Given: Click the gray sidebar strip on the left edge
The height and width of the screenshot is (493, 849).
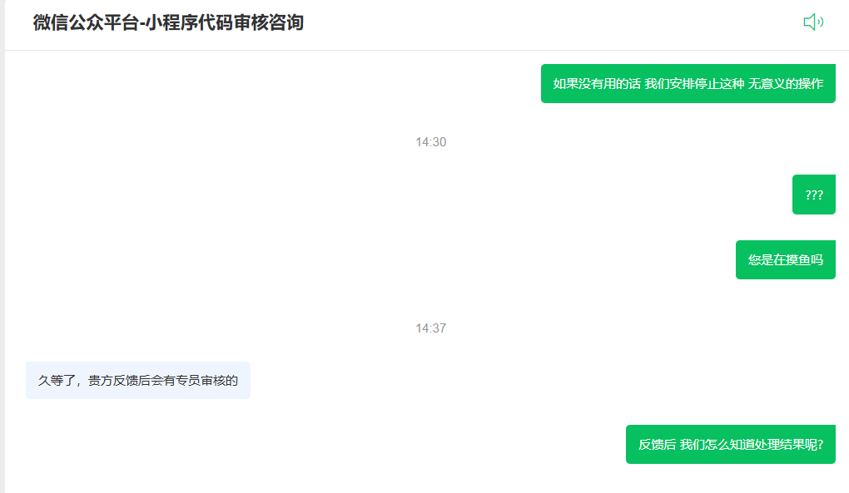Looking at the screenshot, I should tap(2, 246).
